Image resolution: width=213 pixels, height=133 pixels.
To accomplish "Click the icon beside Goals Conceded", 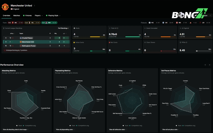I will (145, 28).
